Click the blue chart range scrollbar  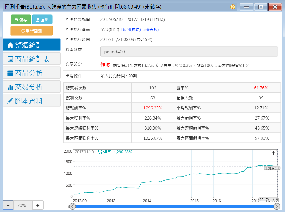click(x=174, y=206)
